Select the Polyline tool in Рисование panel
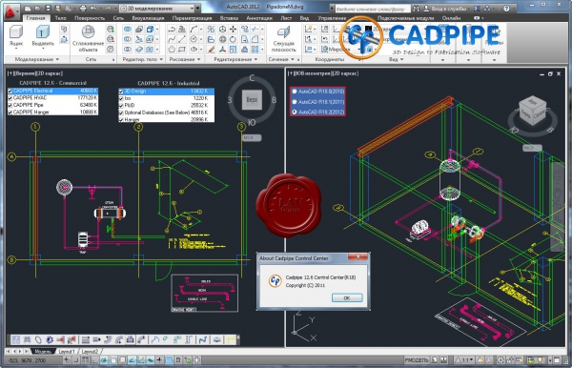Viewport: 572px width, 368px height. pos(172,30)
